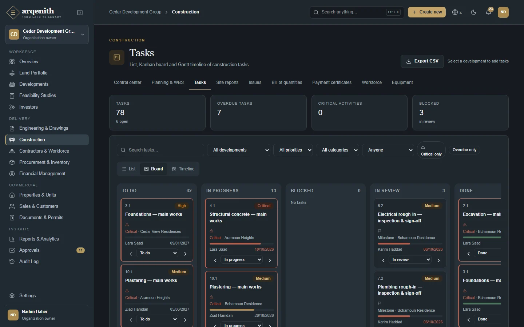Open the notifications bell
Screen dimensions: 524x327
[489, 12]
